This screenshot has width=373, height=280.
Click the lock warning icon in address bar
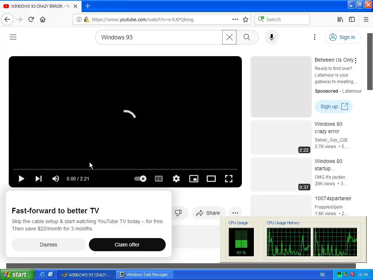86,19
